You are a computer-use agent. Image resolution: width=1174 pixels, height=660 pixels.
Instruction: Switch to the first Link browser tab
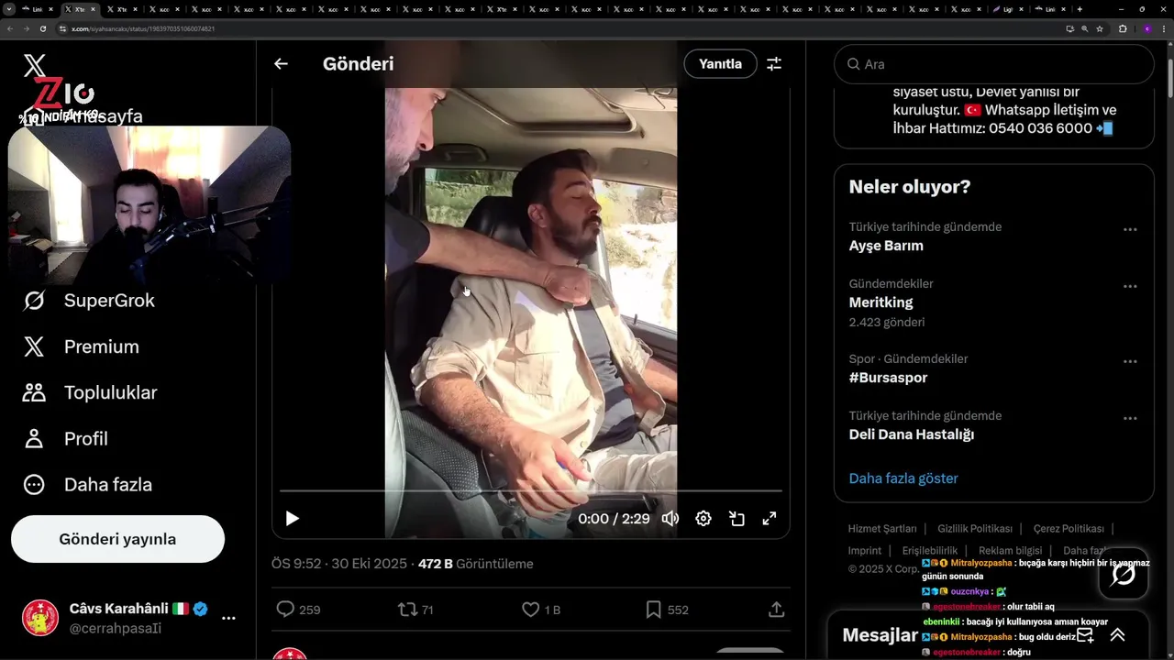tap(36, 9)
